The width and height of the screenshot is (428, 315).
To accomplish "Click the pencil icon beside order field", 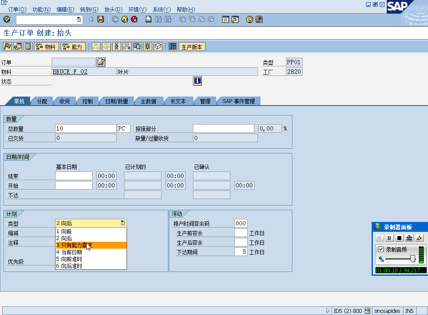I will (101, 62).
